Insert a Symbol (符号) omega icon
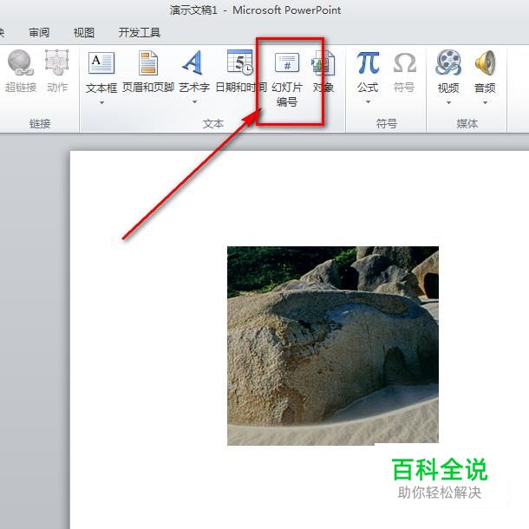This screenshot has width=529, height=529. click(404, 62)
